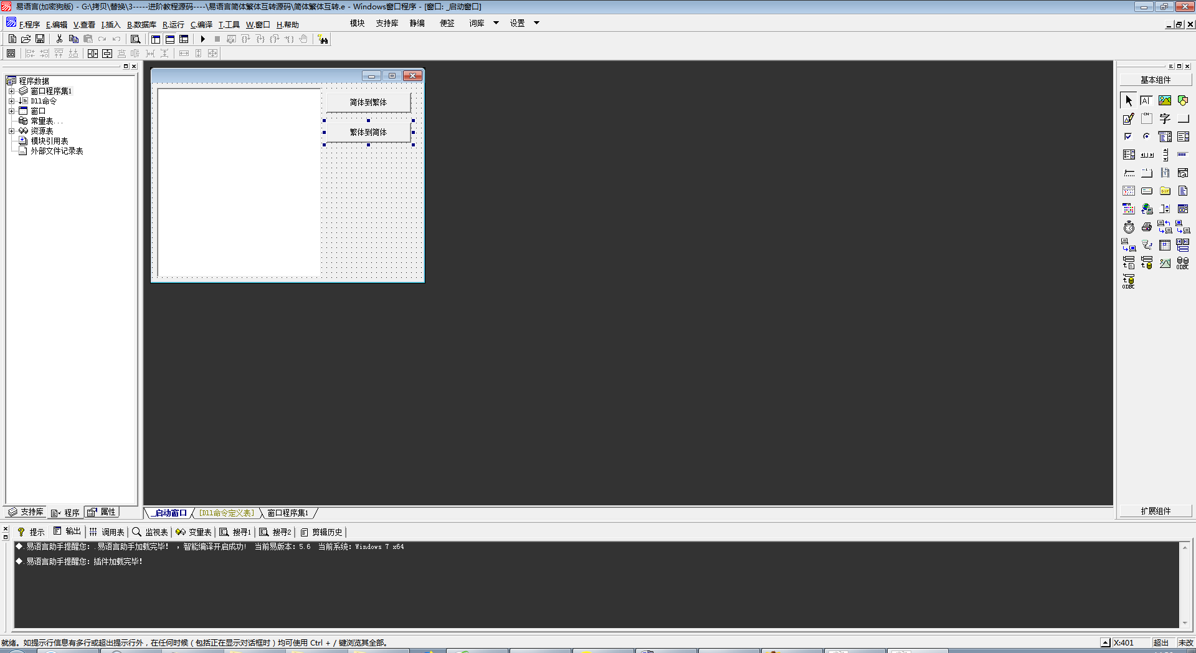Select the Button component icon
Screen dimensions: 1196x653
(1183, 118)
